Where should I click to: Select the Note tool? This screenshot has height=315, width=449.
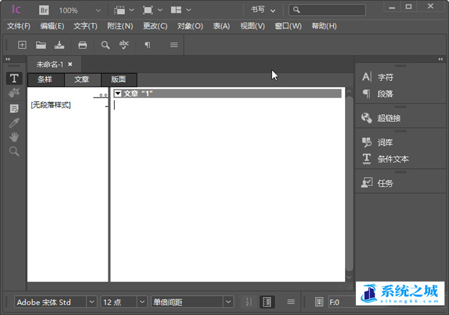(x=14, y=108)
